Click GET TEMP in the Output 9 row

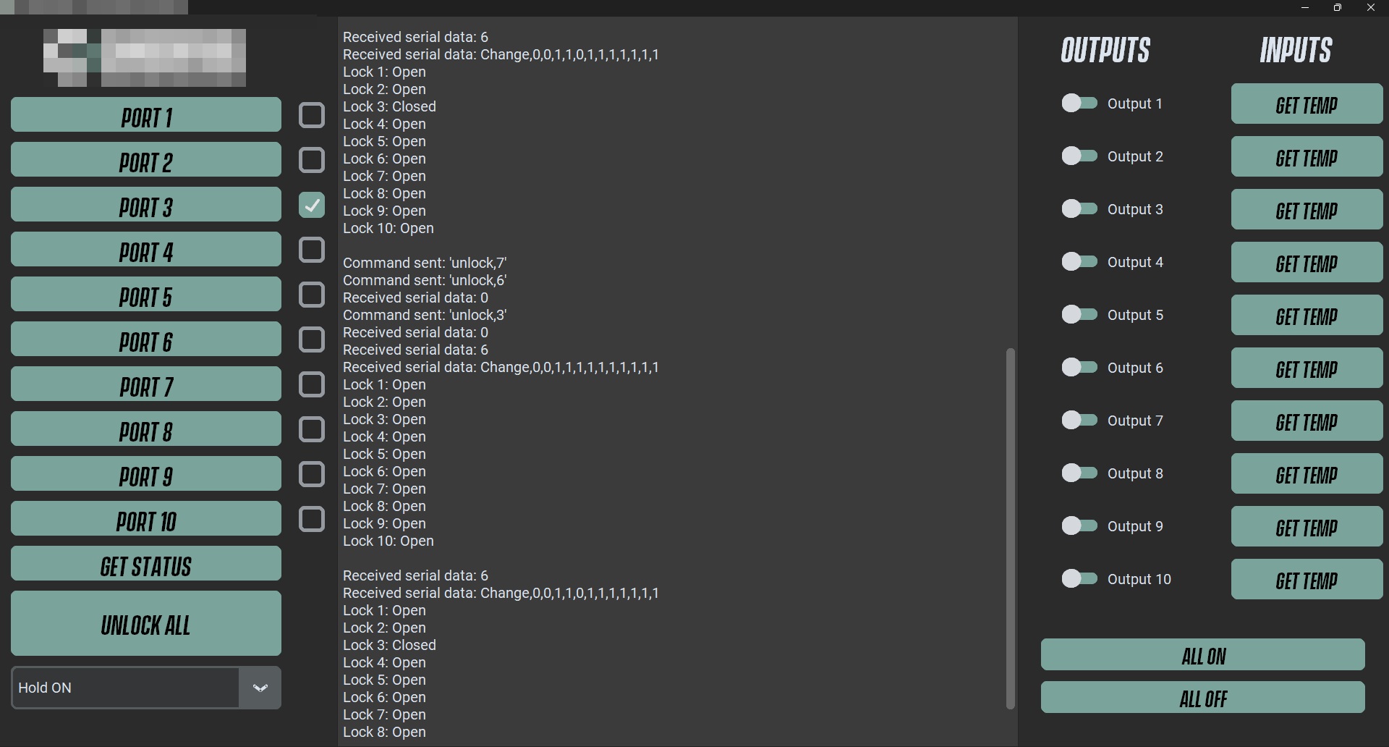[x=1307, y=526]
